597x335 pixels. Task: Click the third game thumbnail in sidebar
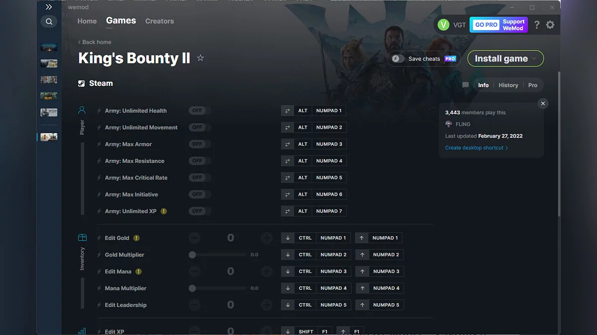coord(49,80)
